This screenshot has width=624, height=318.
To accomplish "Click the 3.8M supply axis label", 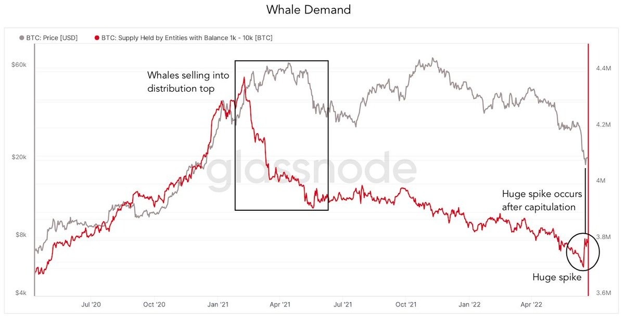I will pyautogui.click(x=603, y=237).
